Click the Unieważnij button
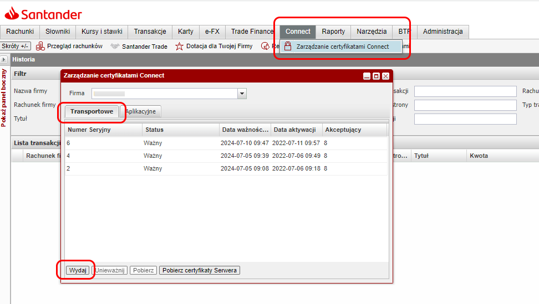 (110, 270)
